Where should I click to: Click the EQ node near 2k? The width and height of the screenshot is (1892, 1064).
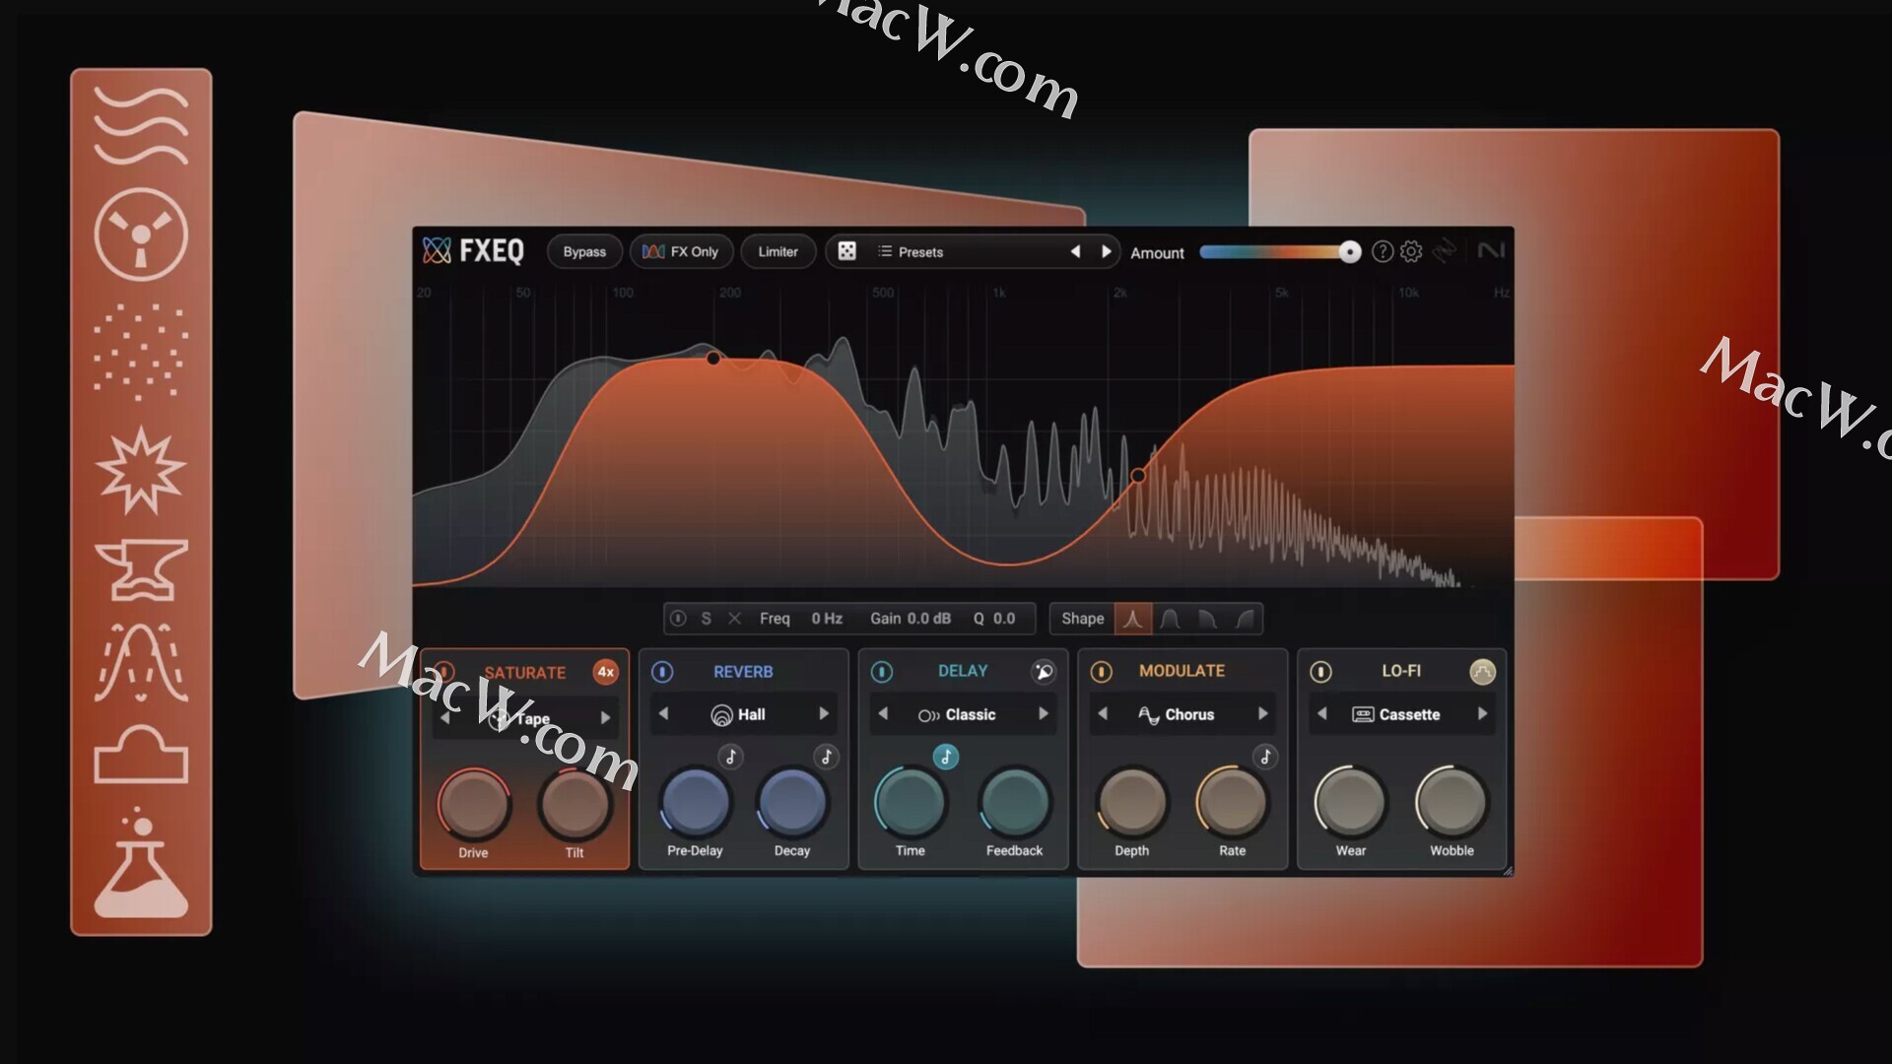pos(1138,476)
